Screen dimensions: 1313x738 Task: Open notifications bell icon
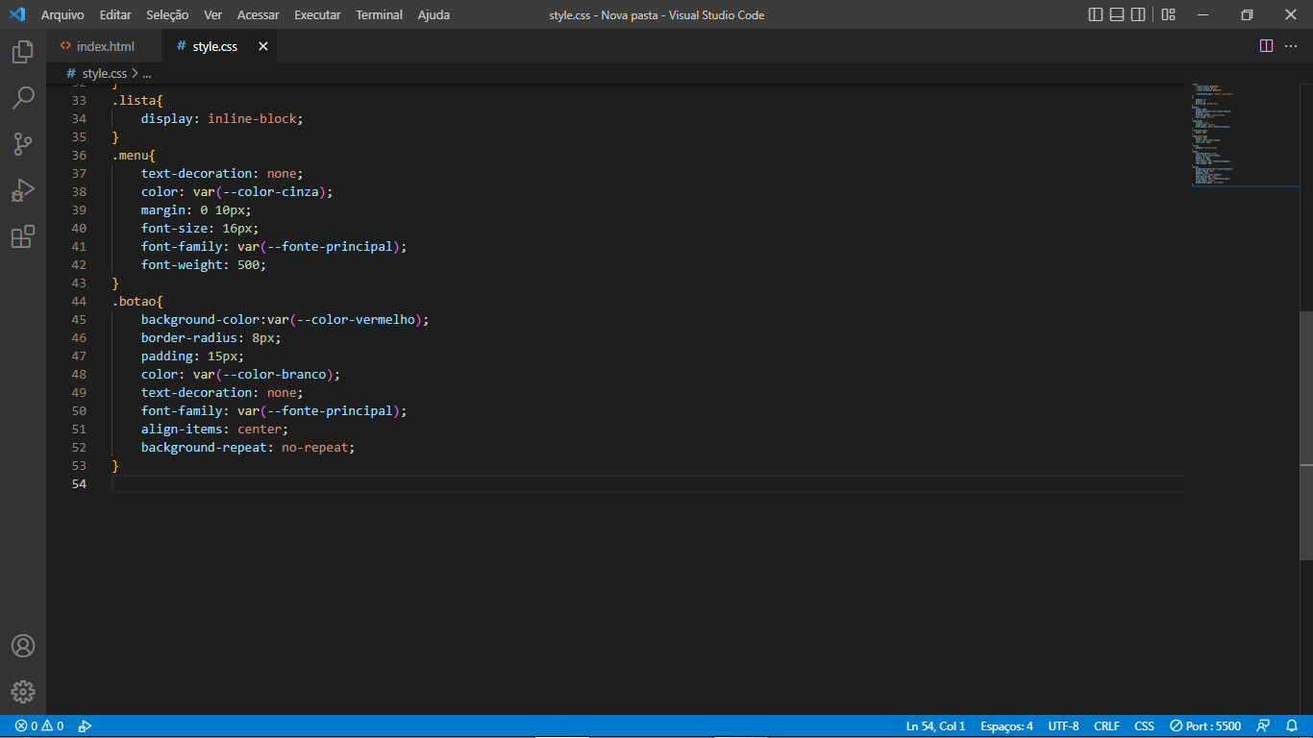click(x=1293, y=726)
